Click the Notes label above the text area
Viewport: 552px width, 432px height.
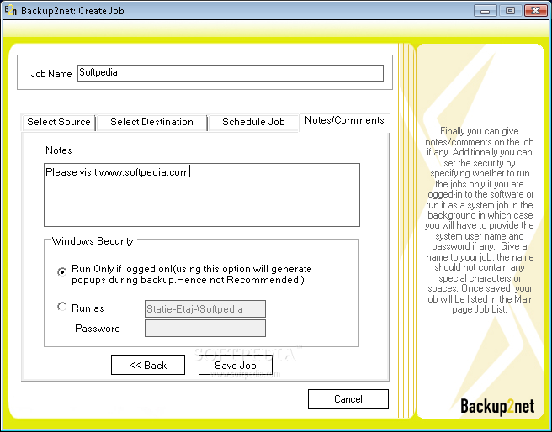point(59,150)
